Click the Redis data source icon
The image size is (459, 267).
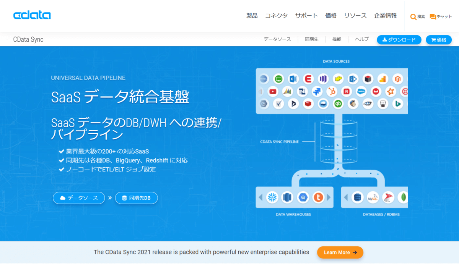click(x=308, y=104)
